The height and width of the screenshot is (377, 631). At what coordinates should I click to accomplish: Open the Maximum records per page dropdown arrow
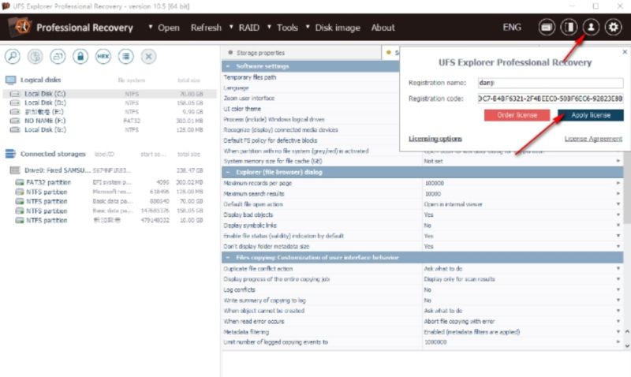(618, 183)
